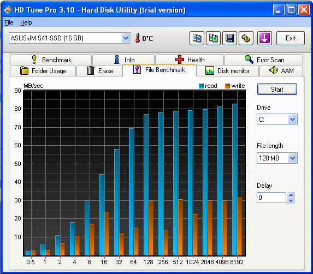Switch to the Benchmark tab
313x274 pixels.
point(51,59)
